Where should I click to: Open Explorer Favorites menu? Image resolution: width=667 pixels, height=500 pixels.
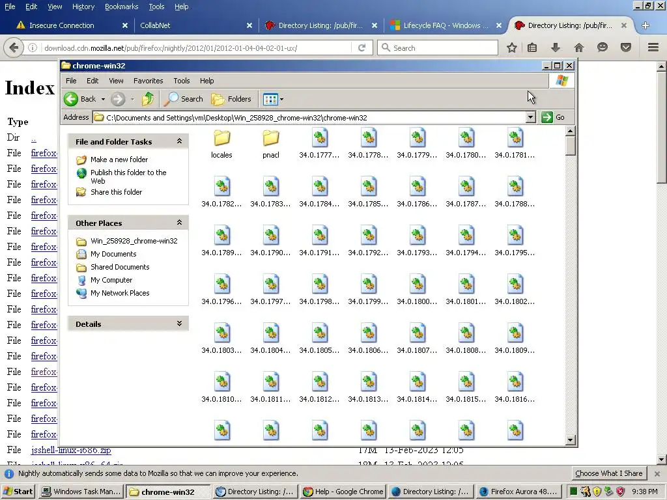click(x=148, y=81)
